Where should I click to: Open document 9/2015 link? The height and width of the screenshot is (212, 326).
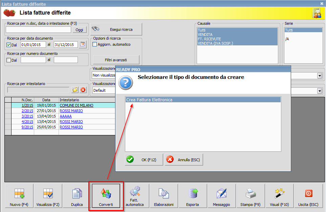point(27,127)
